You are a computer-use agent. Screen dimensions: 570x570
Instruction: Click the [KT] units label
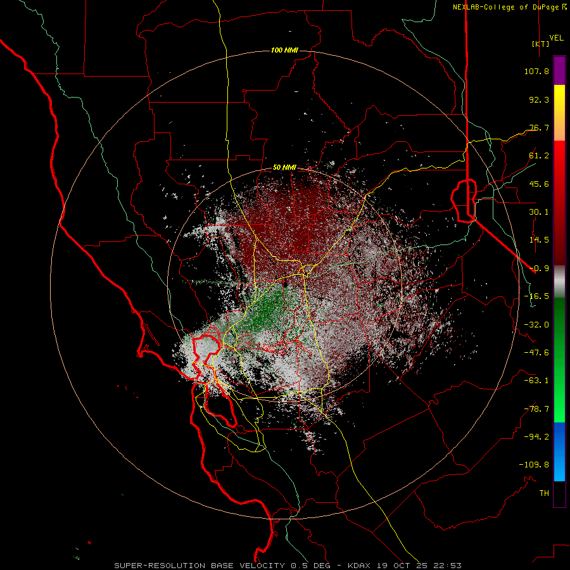coord(540,44)
